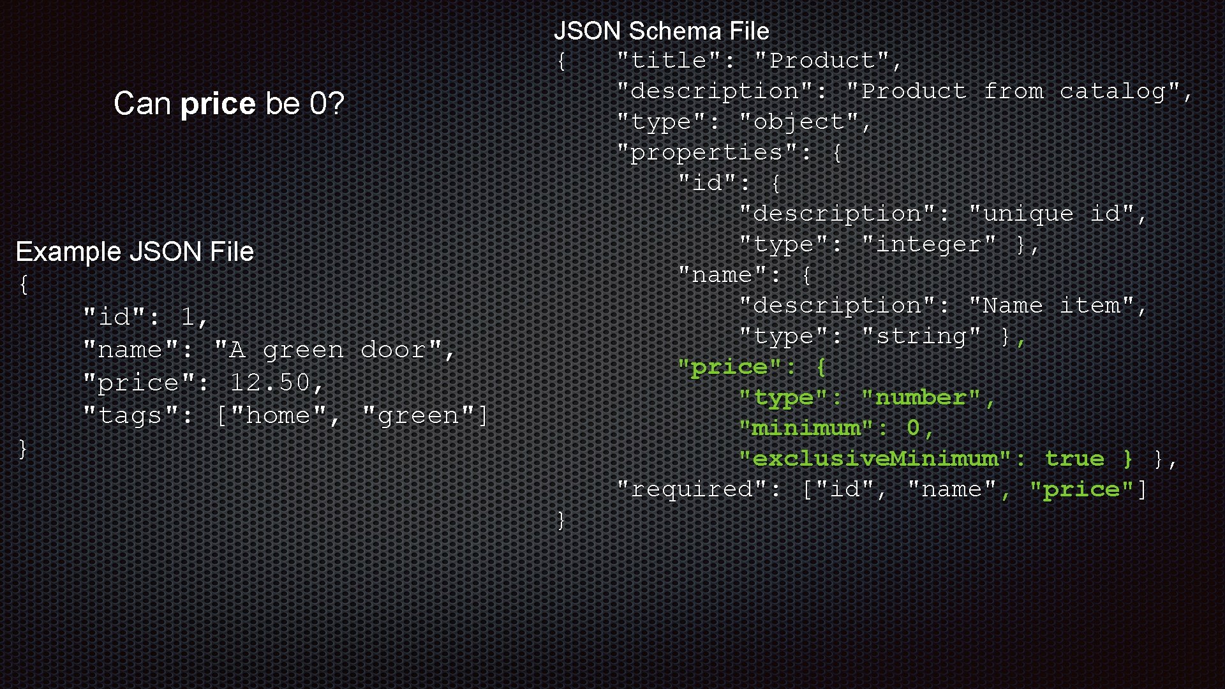This screenshot has height=689, width=1225.
Task: Toggle 'price' visibility in required array
Action: pyautogui.click(x=1085, y=489)
